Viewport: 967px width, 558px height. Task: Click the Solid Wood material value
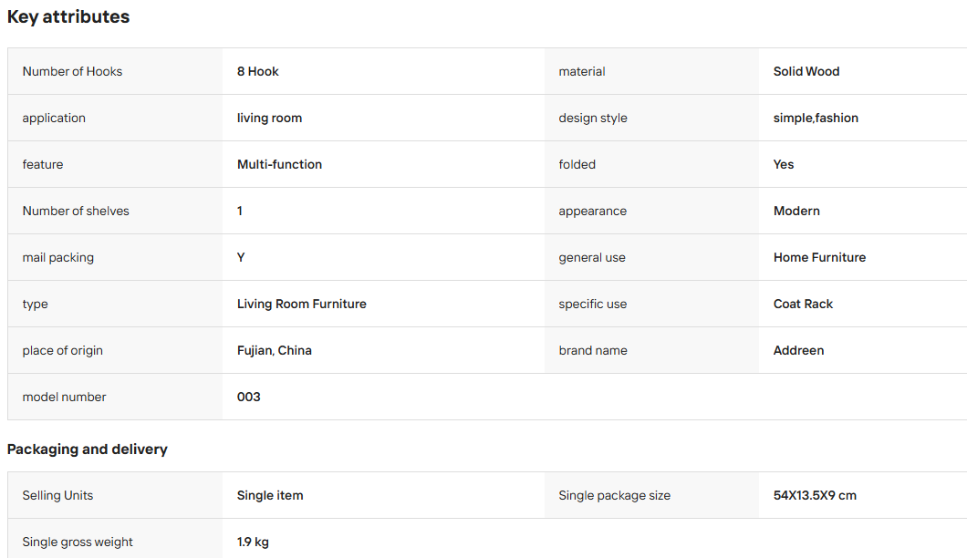[806, 71]
